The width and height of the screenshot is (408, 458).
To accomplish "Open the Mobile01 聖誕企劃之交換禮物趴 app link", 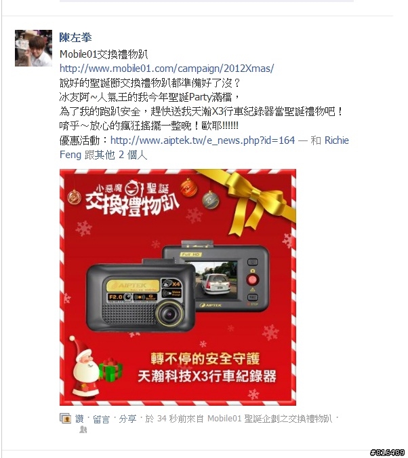I will [x=270, y=419].
